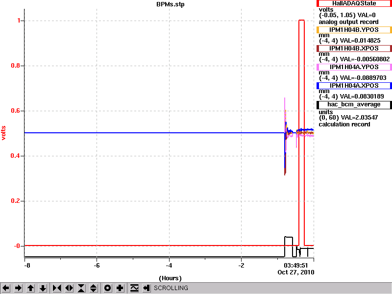
Task: Click the (-0.05, 1.05) VAL=0 readout
Action: [x=347, y=15]
